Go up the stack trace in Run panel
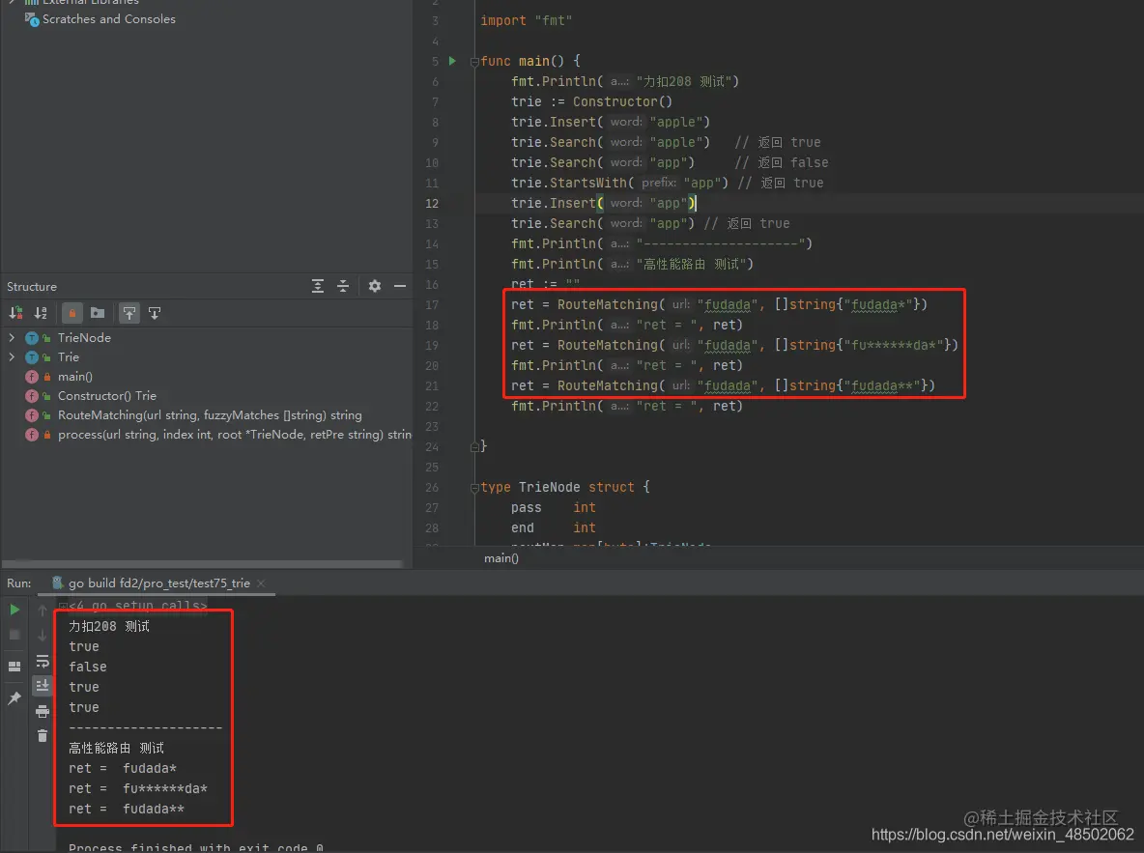Image resolution: width=1144 pixels, height=853 pixels. pos(43,610)
